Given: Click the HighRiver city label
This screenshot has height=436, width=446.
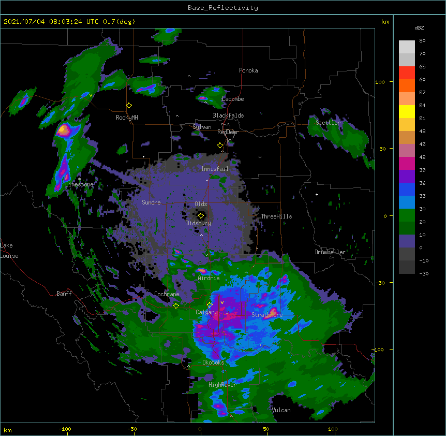Looking at the screenshot, I should point(222,385).
